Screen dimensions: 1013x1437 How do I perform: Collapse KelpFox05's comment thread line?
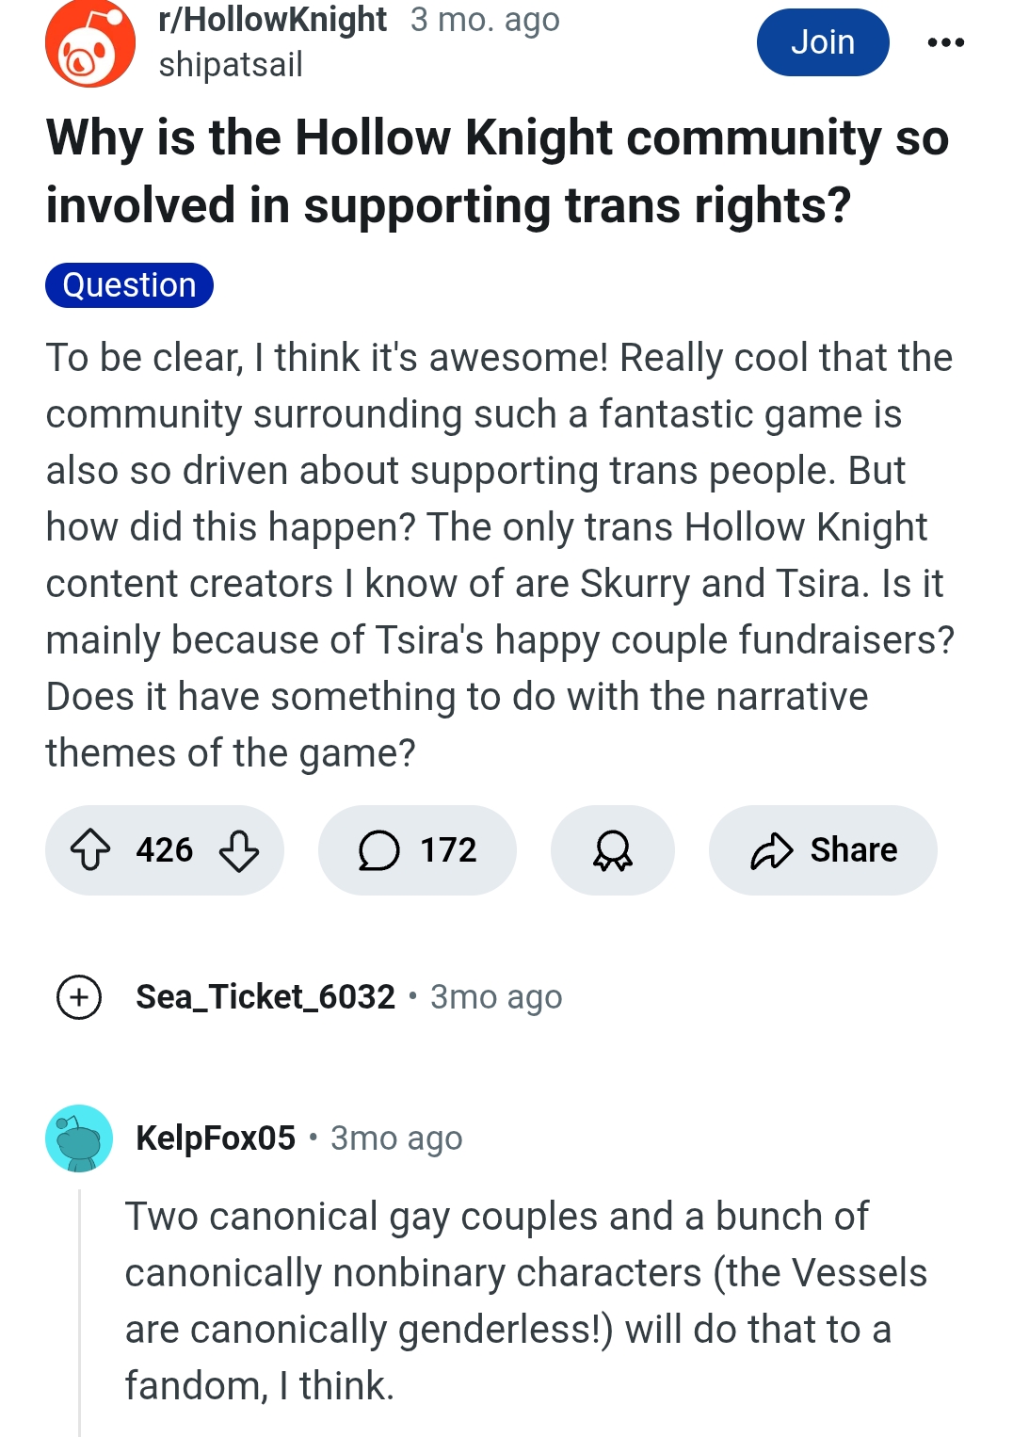[80, 1312]
